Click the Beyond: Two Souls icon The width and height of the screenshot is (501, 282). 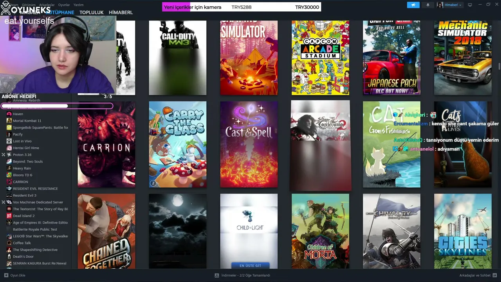coord(9,161)
